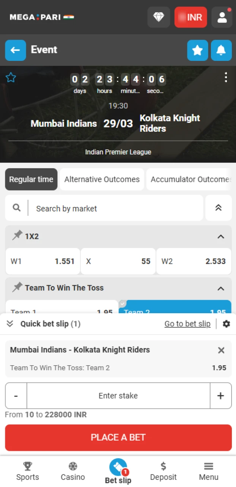This screenshot has width=236, height=487.
Task: Open the user account profile icon
Action: tap(222, 17)
